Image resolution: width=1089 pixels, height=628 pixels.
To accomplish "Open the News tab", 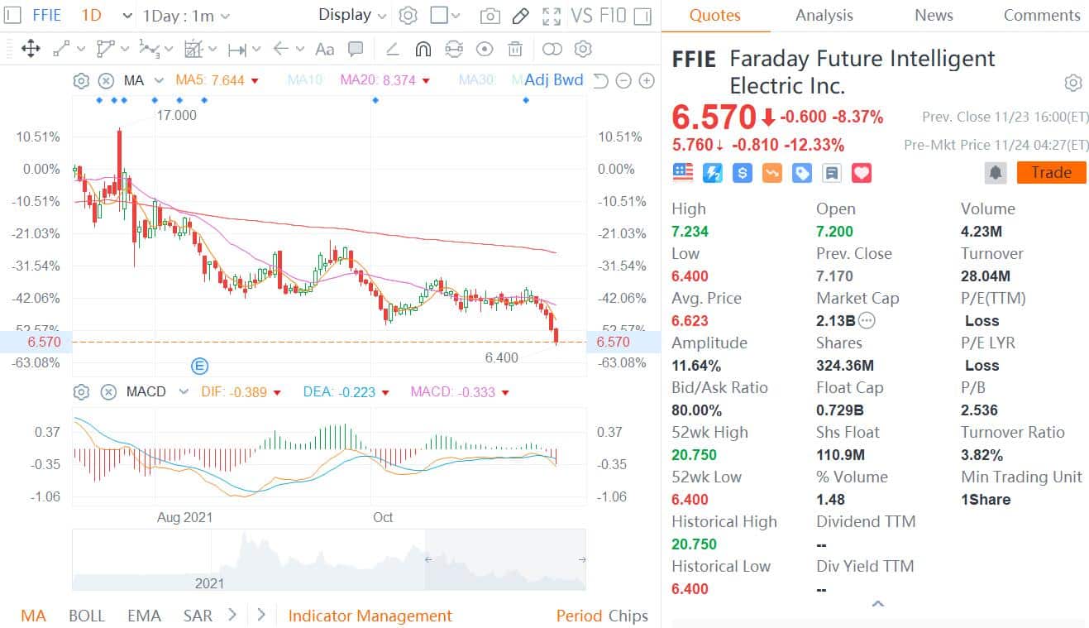I will click(934, 15).
